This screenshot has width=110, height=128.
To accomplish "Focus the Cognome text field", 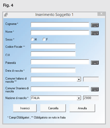I will pos(60,25).
